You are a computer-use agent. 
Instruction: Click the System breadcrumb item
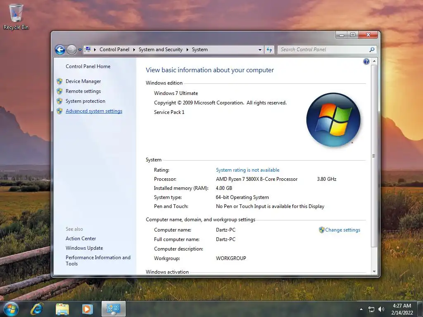pos(200,50)
